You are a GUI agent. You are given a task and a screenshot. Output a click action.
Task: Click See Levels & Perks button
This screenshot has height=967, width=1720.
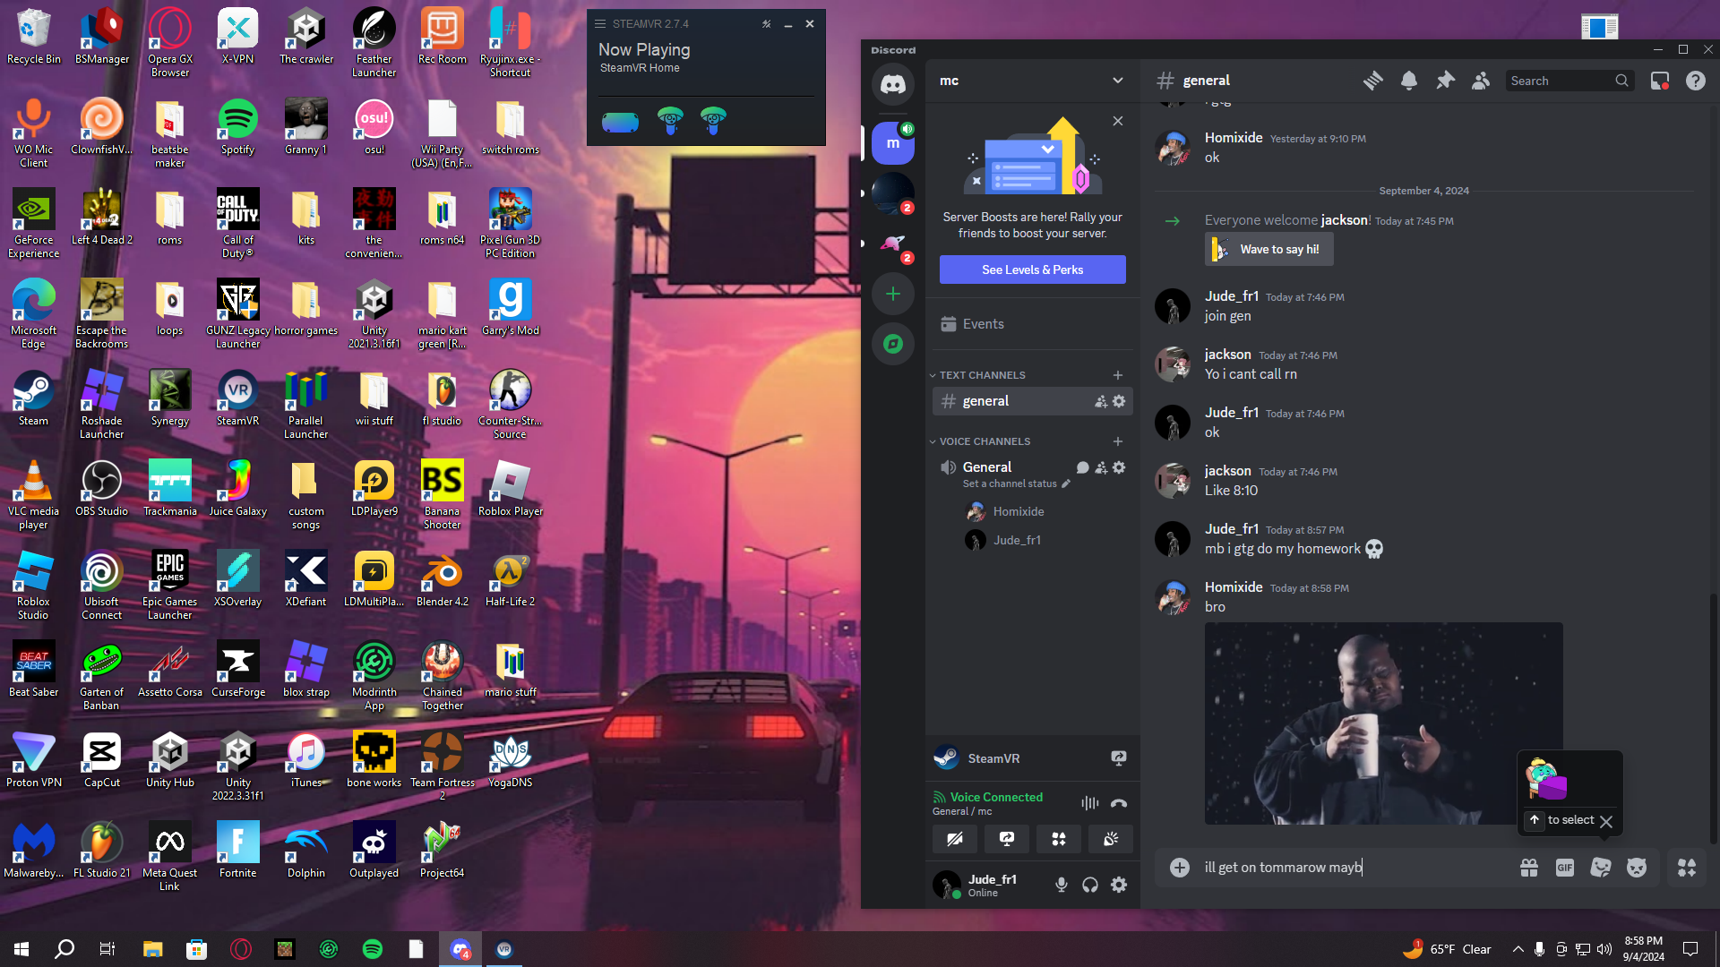pyautogui.click(x=1032, y=270)
